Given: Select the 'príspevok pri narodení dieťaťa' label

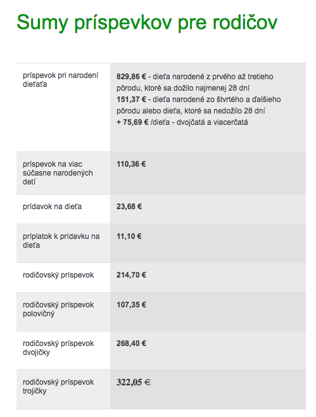Looking at the screenshot, I should [60, 80].
